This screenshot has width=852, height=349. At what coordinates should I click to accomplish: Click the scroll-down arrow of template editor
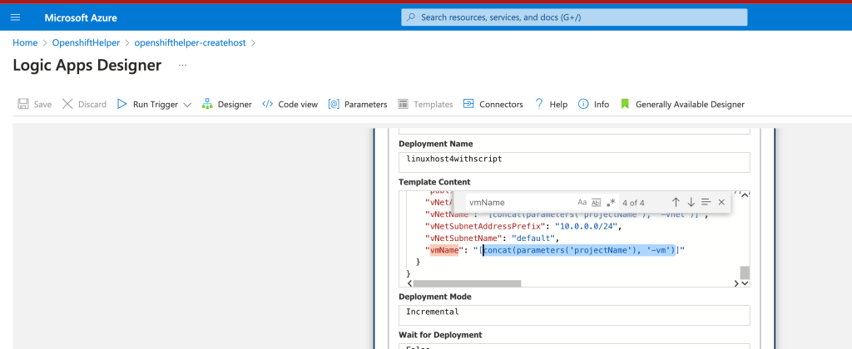[x=745, y=283]
